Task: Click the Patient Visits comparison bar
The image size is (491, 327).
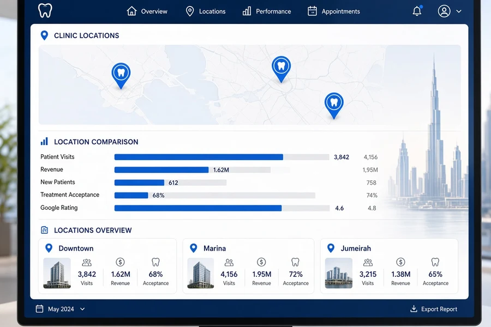Action: (x=221, y=157)
